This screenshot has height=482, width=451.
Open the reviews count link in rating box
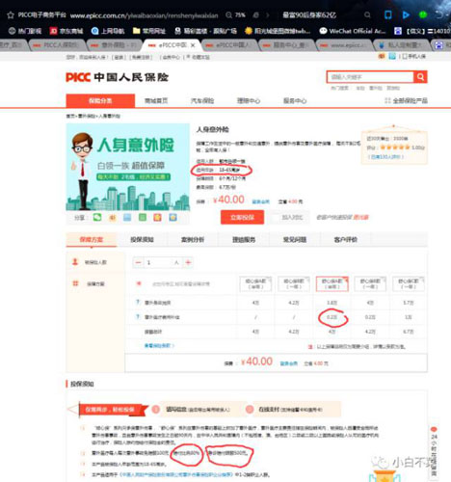pyautogui.click(x=385, y=157)
